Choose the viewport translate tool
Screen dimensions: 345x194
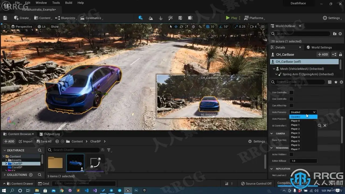(176, 27)
